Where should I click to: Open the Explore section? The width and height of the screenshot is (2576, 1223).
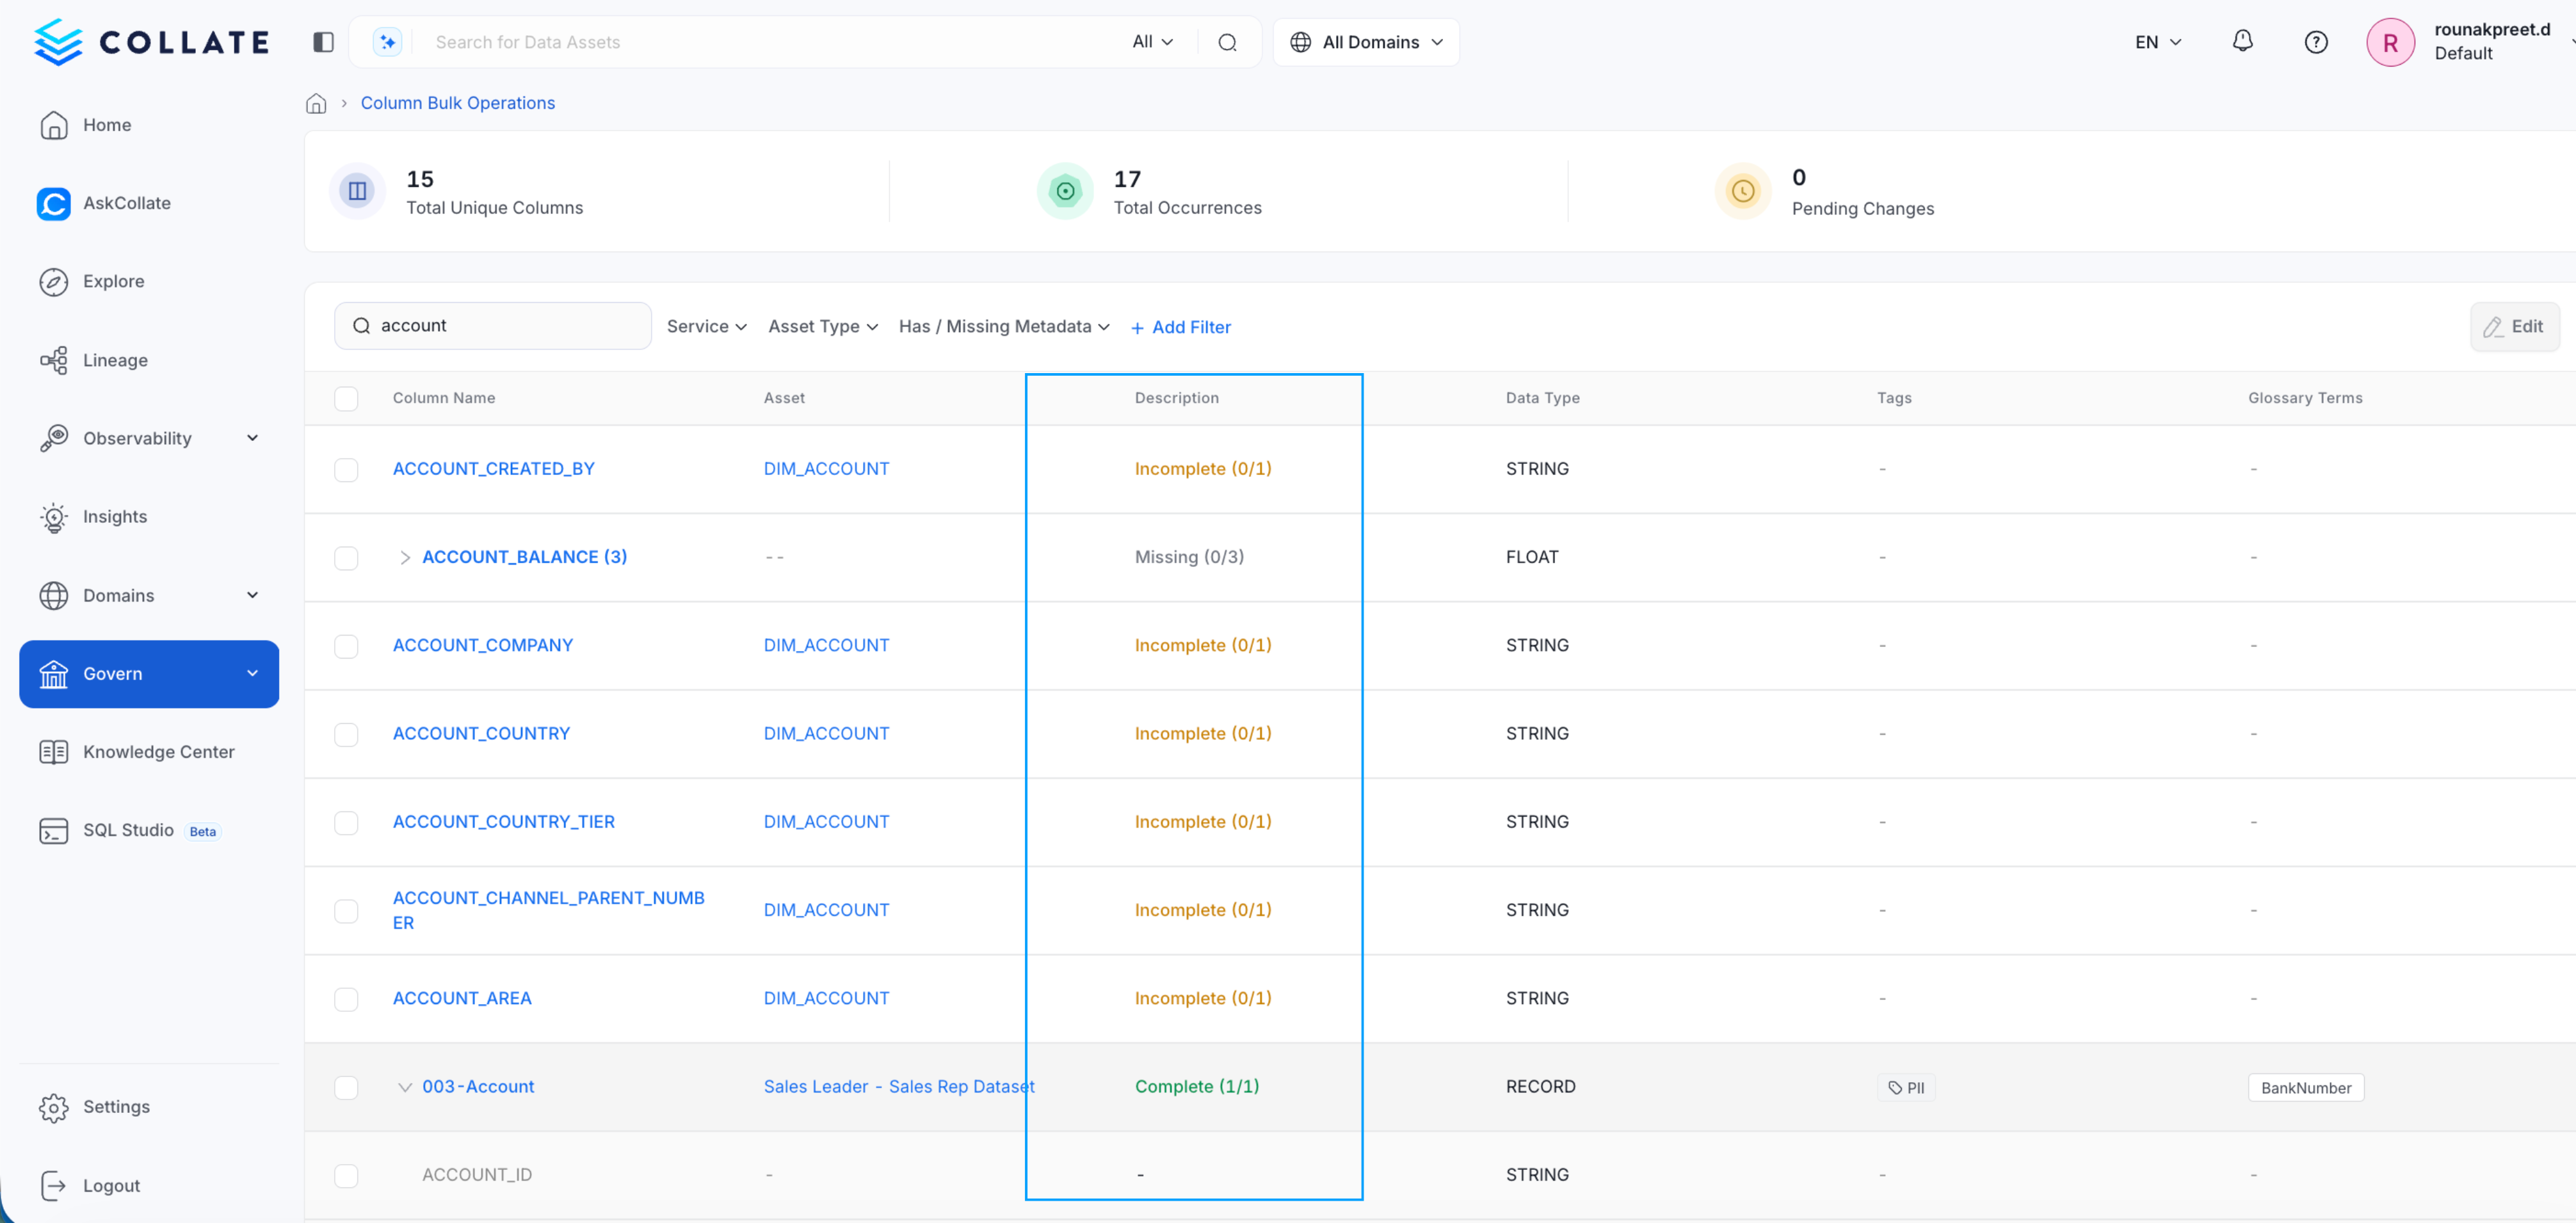(x=112, y=281)
